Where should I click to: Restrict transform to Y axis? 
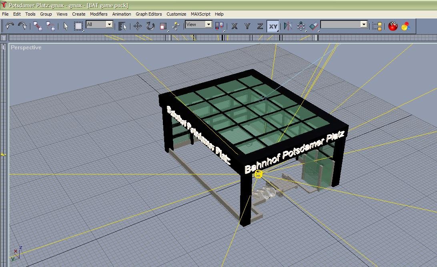247,26
